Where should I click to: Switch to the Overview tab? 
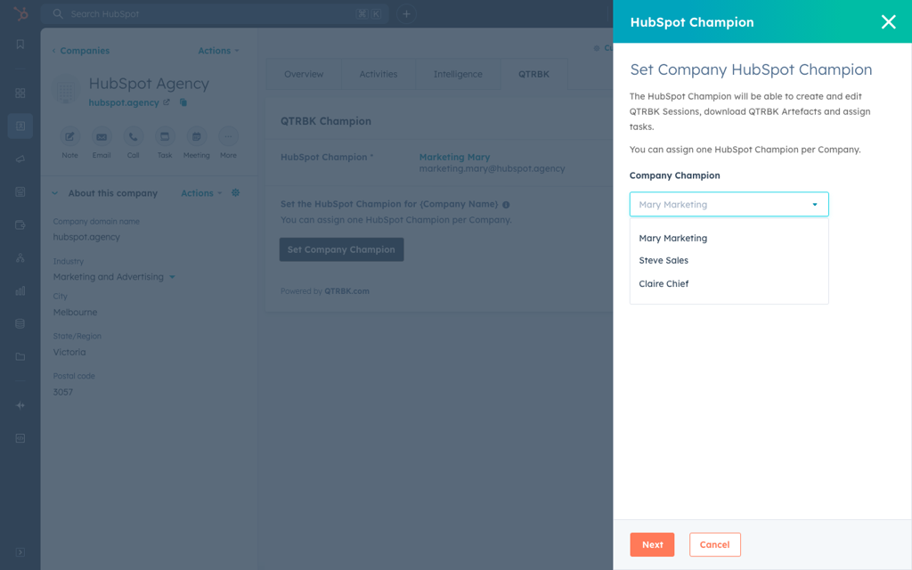pyautogui.click(x=304, y=74)
